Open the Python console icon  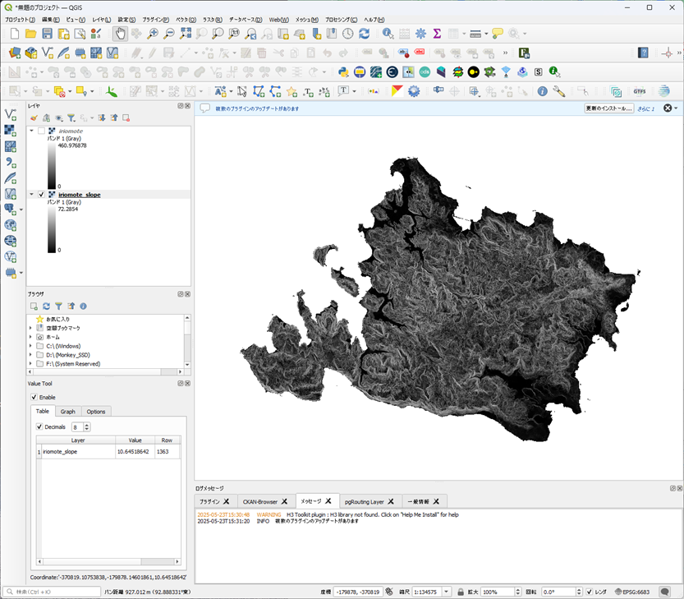pyautogui.click(x=343, y=72)
